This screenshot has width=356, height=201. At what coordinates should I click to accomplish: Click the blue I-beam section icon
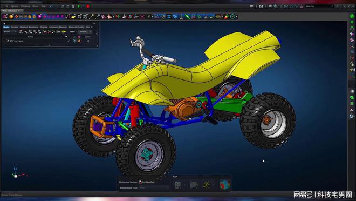(169, 16)
